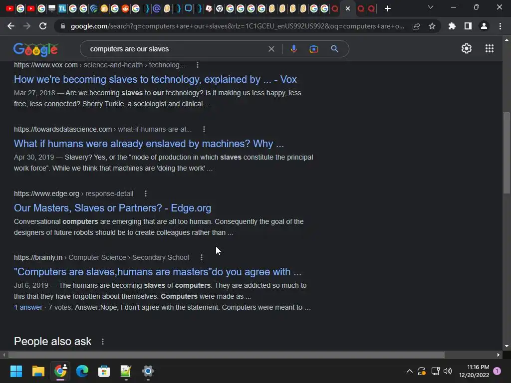Open the tab search dropdown chevron
The width and height of the screenshot is (511, 383).
tap(431, 7)
